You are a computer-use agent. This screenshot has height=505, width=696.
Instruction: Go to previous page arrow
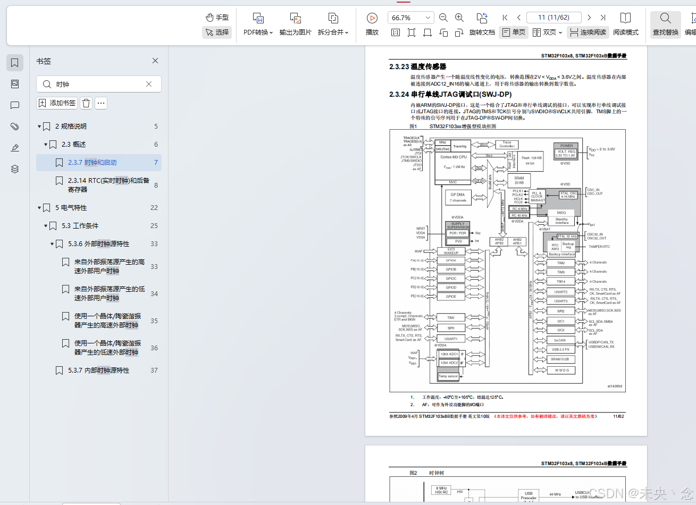[519, 18]
